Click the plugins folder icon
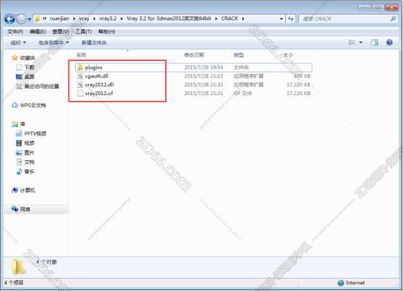The height and width of the screenshot is (291, 403). (80, 67)
